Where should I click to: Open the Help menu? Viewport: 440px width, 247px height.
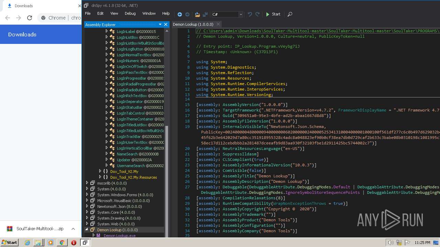(166, 13)
